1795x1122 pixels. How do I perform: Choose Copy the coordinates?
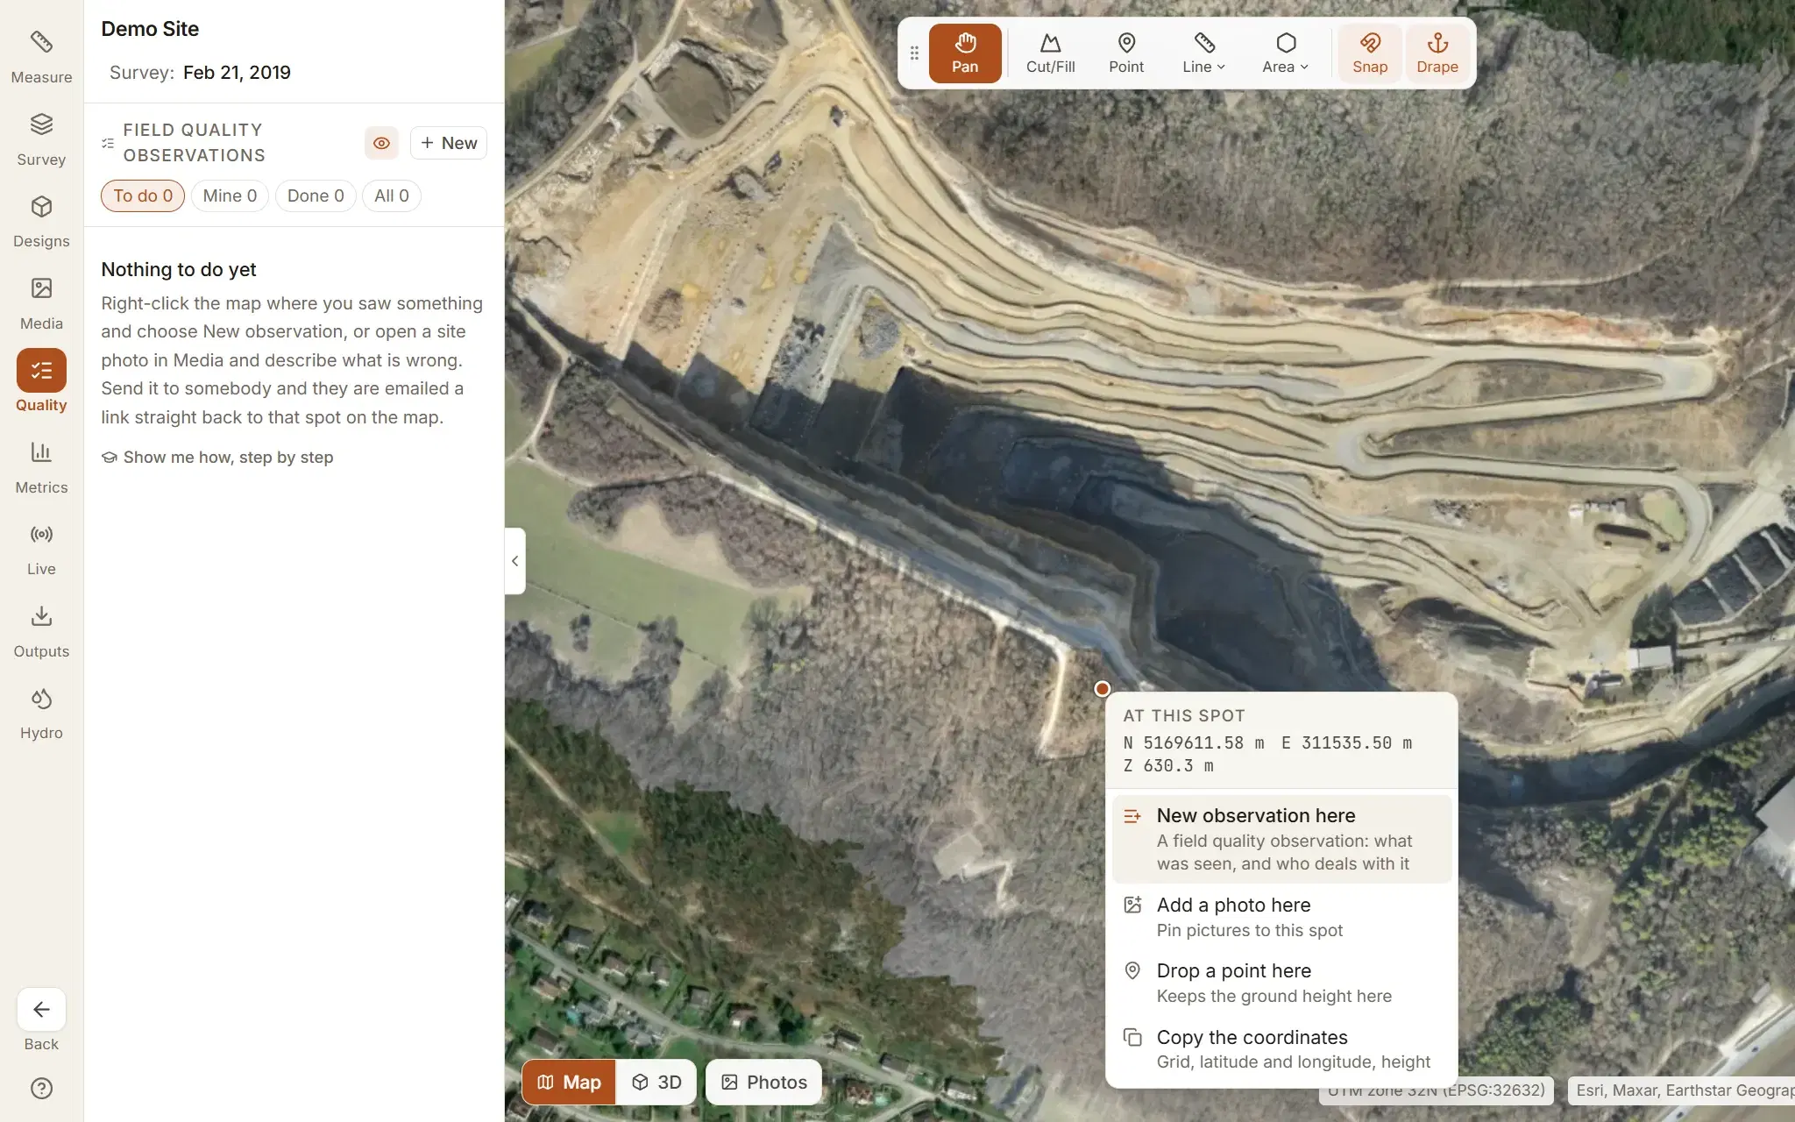click(x=1282, y=1049)
